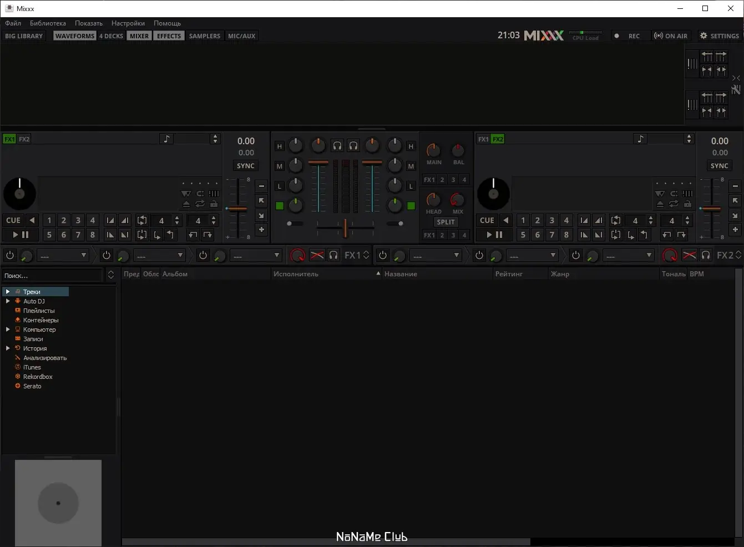744x547 pixels.
Task: Expand the Auto DJ tree item
Action: click(8, 301)
